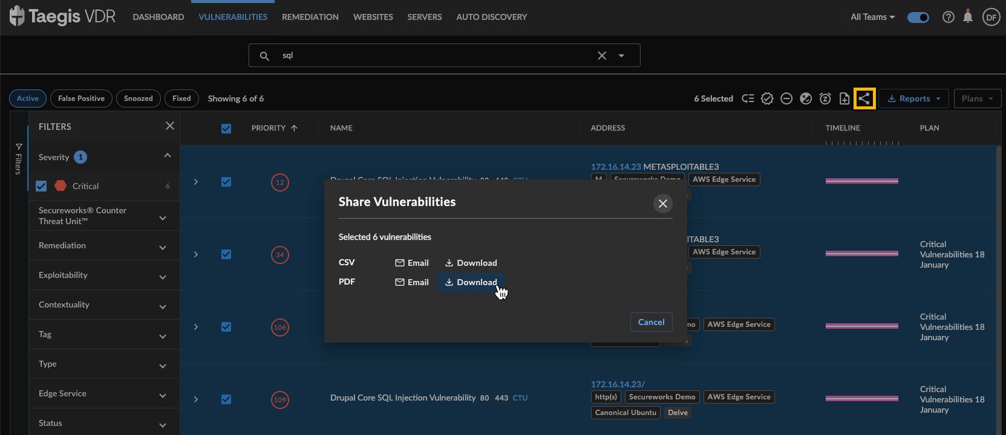Click the priority 34 circle badge

pyautogui.click(x=280, y=255)
